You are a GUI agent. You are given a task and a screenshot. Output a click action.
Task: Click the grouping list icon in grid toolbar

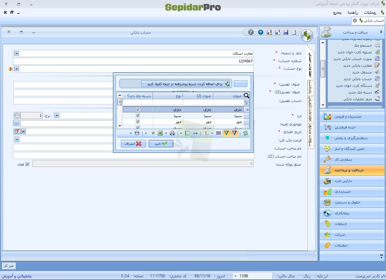(x=218, y=133)
